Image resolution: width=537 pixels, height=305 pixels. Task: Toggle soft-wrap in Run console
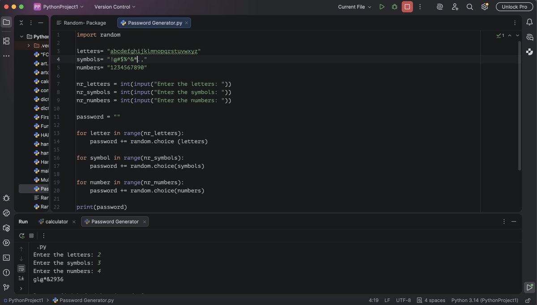coord(21,268)
